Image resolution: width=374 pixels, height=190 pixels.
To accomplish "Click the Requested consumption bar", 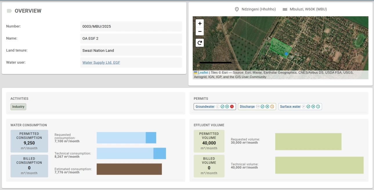I will (127, 138).
